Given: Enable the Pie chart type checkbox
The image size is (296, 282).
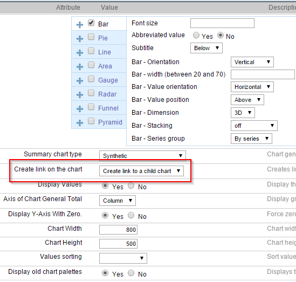Looking at the screenshot, I should 91,37.
